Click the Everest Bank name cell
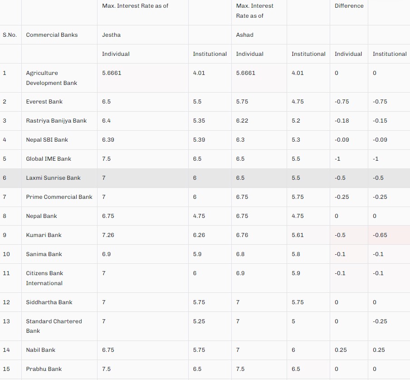410x380 pixels. (44, 102)
